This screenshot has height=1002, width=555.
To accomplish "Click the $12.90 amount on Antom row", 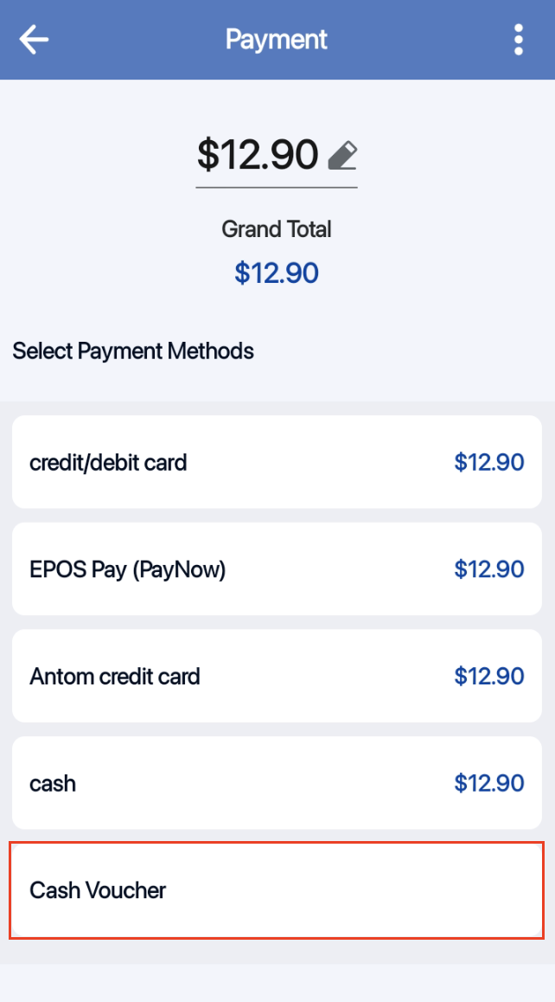I will [x=488, y=676].
